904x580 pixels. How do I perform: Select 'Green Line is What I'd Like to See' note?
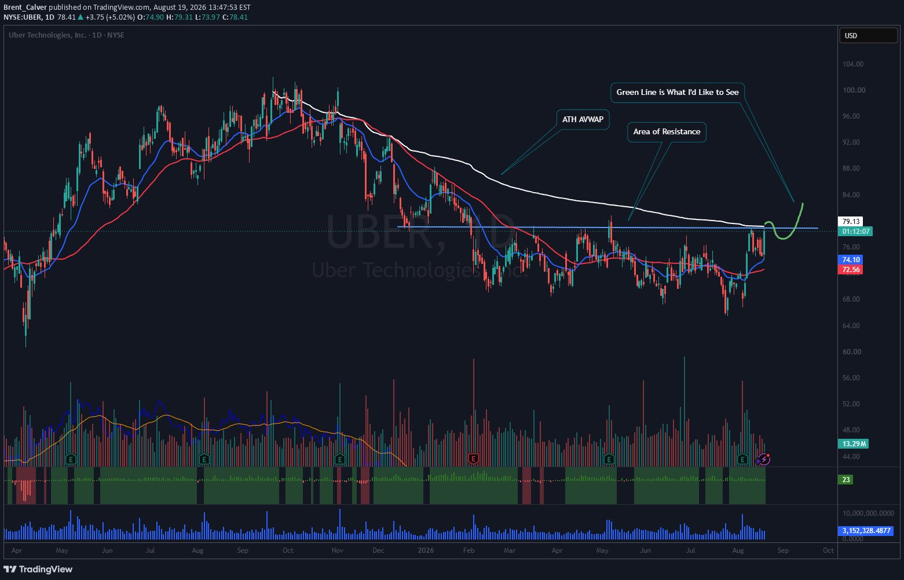(x=678, y=92)
